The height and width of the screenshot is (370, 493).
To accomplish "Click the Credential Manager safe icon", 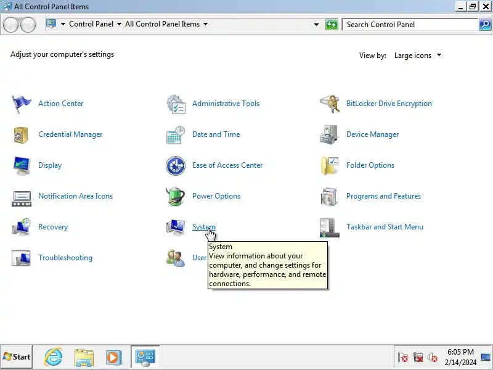I will [x=22, y=134].
